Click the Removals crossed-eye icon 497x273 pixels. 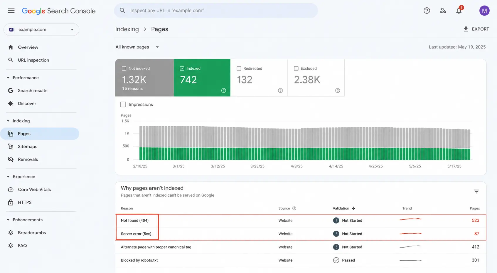point(11,159)
